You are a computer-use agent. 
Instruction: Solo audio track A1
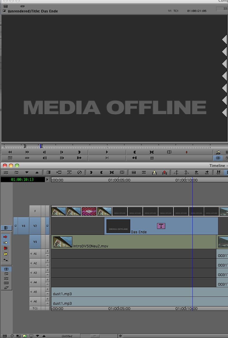pyautogui.click(x=47, y=251)
